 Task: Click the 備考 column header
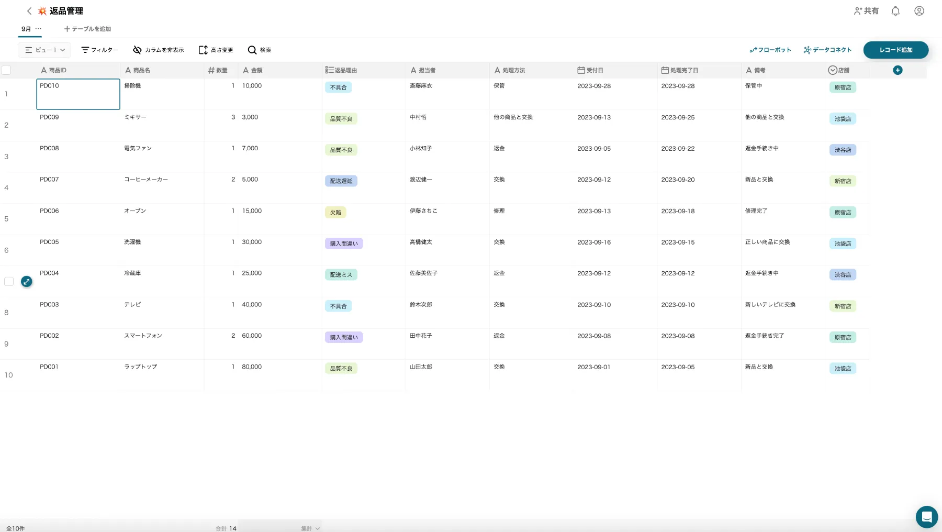(783, 70)
